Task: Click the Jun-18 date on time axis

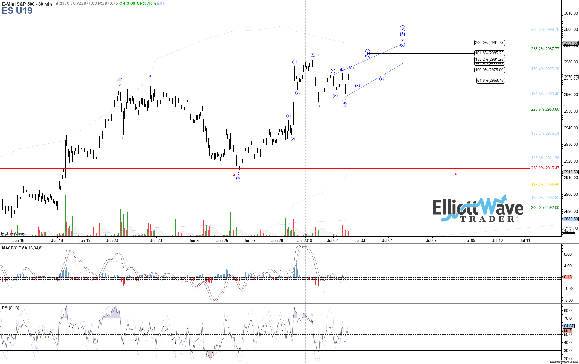Action: click(57, 240)
